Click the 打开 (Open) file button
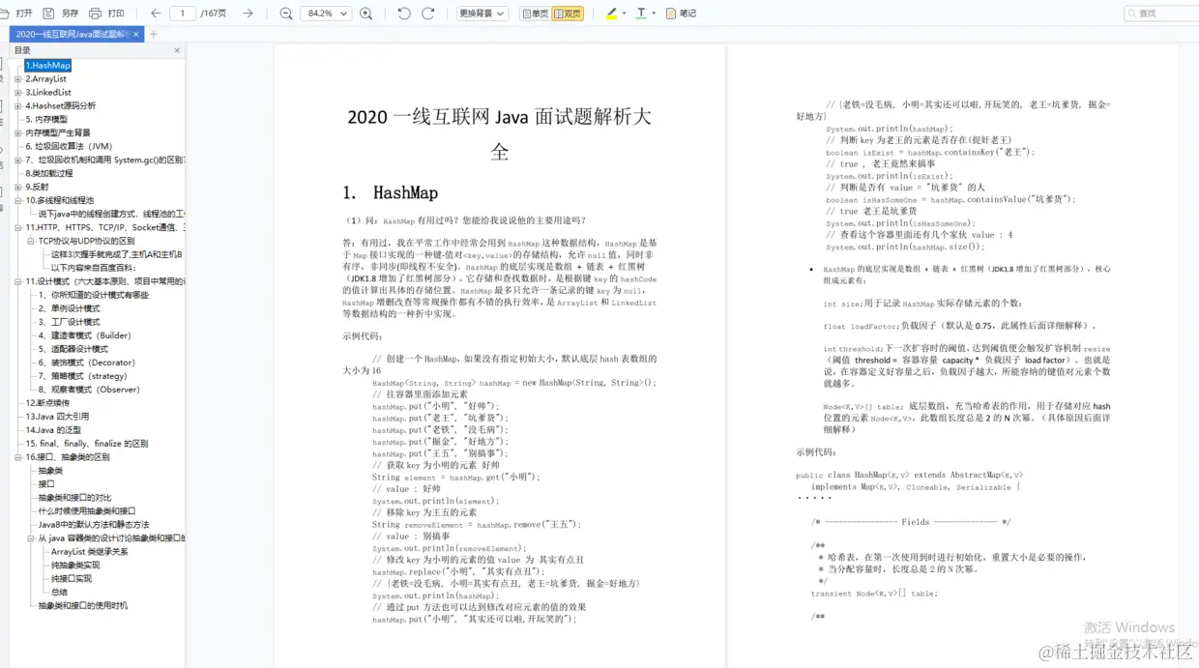This screenshot has height=668, width=1199. point(17,14)
